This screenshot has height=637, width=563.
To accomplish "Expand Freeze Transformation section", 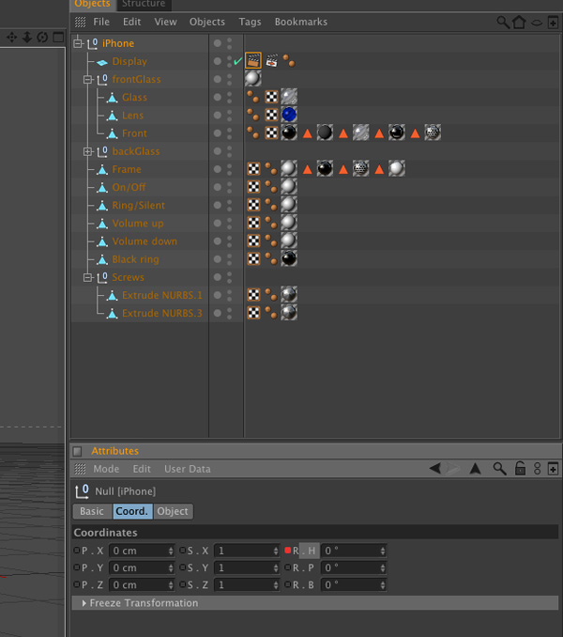I will tap(84, 603).
